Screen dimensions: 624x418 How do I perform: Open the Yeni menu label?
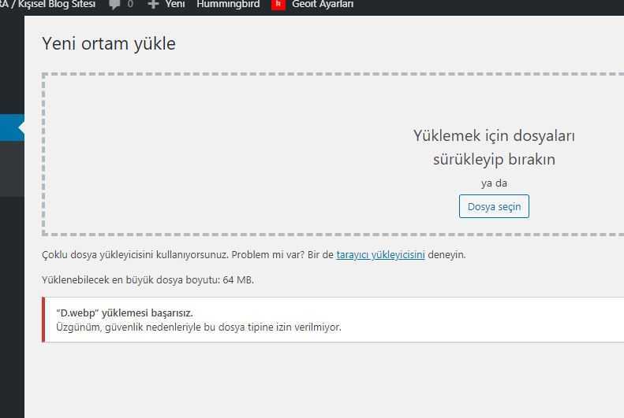tap(175, 5)
